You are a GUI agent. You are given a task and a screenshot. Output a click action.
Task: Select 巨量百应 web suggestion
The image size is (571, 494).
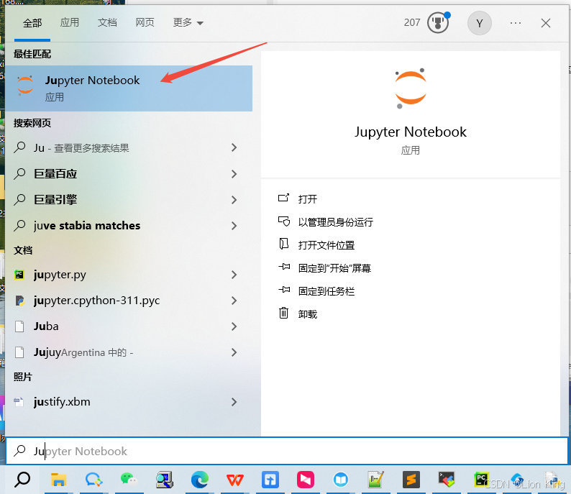coord(129,173)
